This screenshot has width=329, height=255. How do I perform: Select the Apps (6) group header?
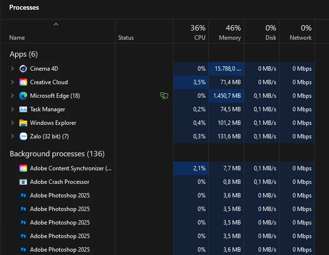coord(24,54)
